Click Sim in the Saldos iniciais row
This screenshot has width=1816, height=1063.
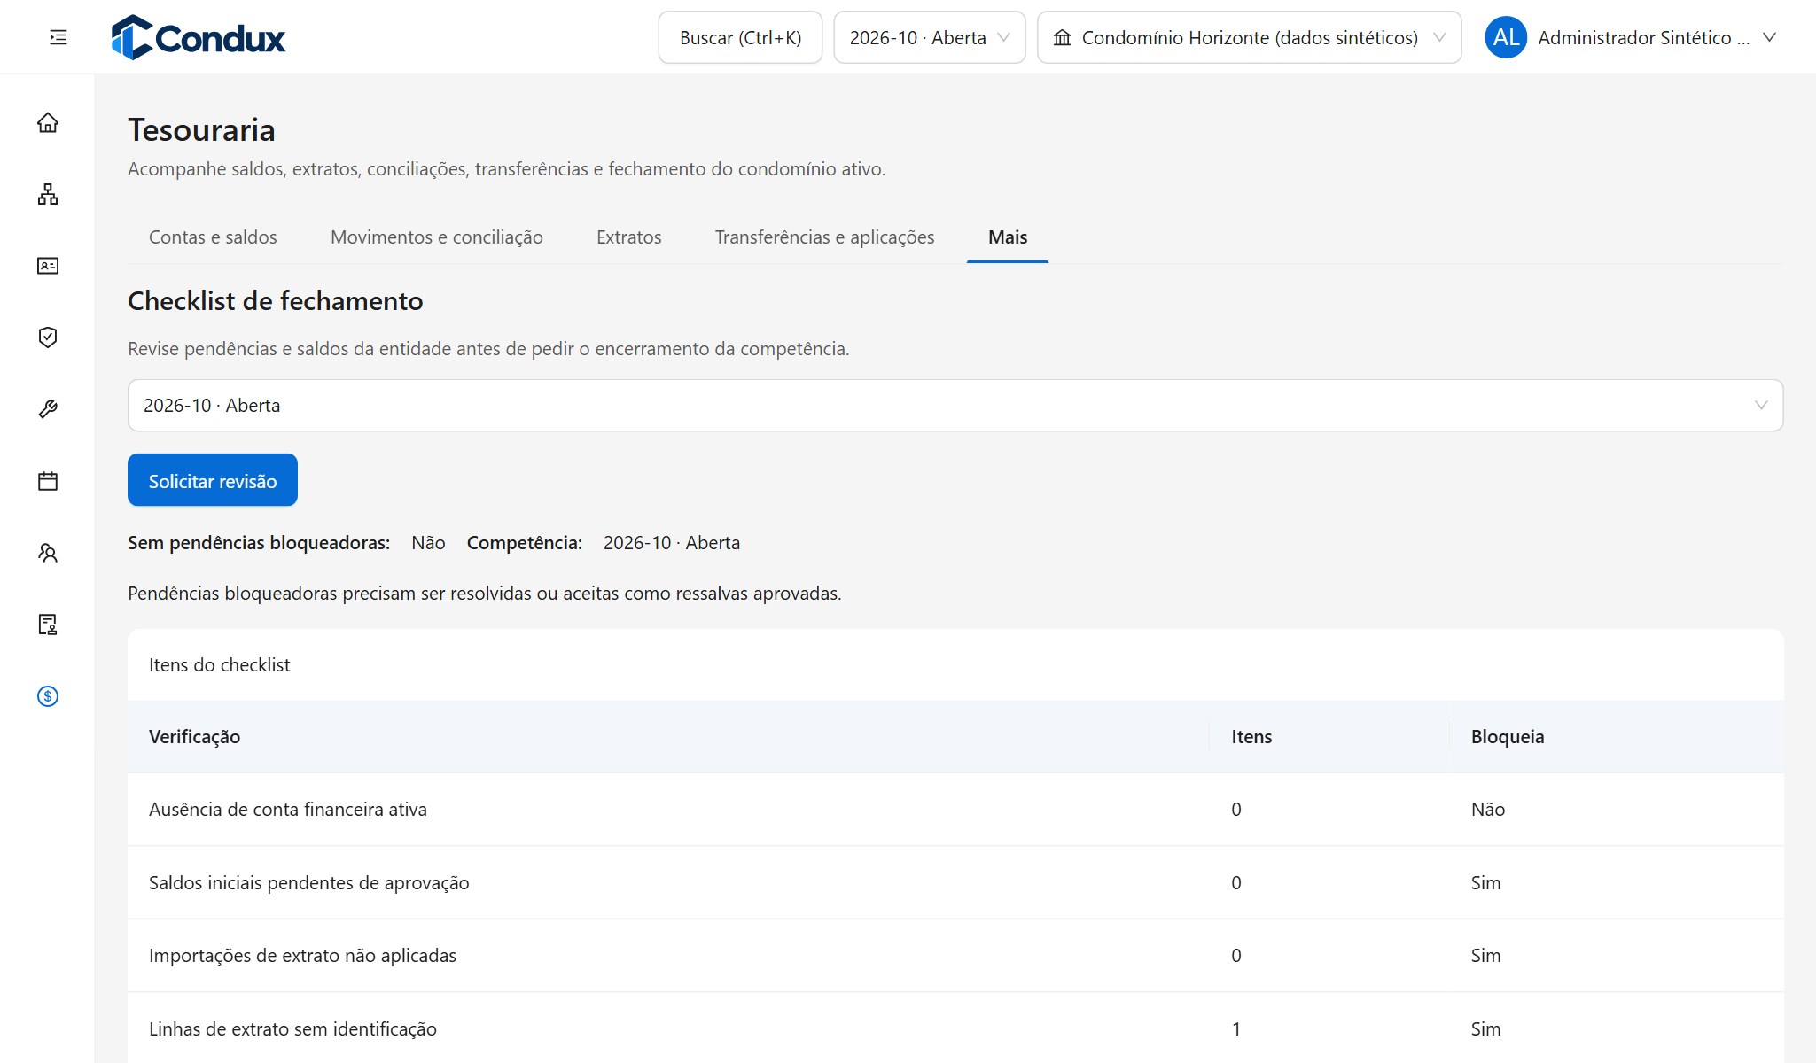1486,883
